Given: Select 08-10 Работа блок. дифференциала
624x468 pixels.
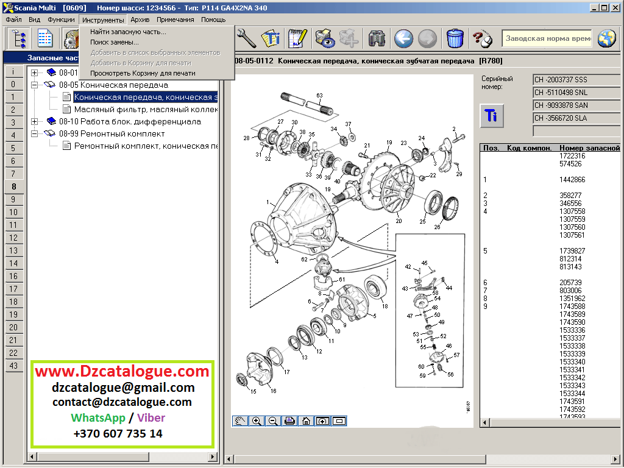Looking at the screenshot, I should (x=130, y=121).
